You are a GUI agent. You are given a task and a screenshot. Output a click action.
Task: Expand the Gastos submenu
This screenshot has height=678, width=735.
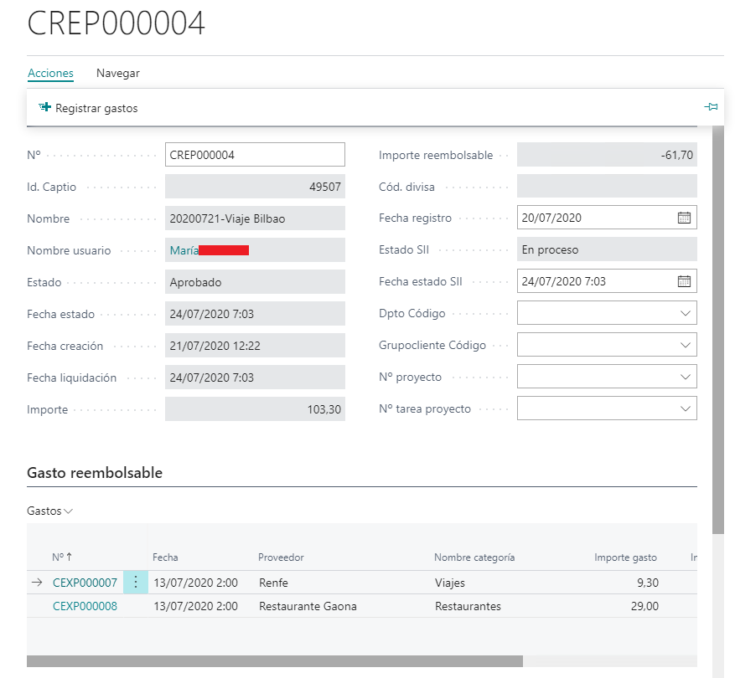tap(49, 511)
